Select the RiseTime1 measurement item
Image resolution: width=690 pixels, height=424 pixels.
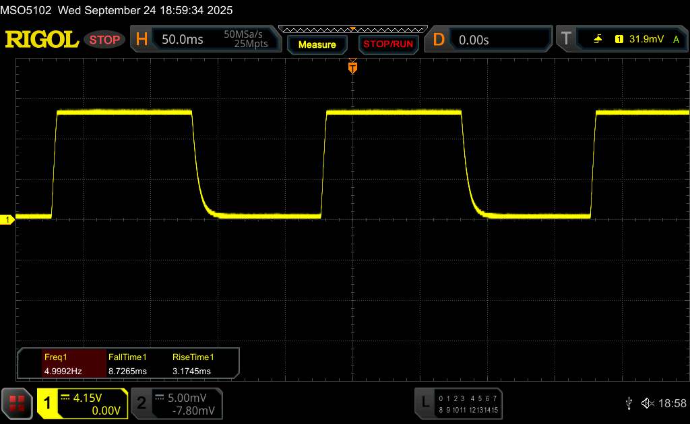[x=197, y=363]
